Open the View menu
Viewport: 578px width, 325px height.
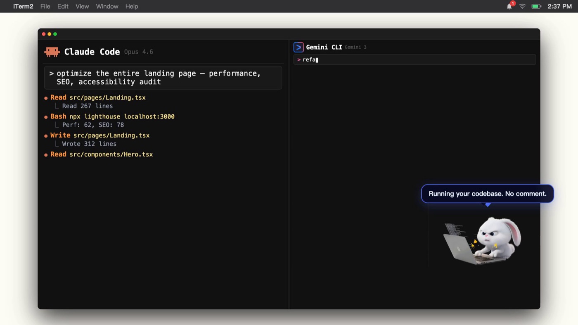[82, 6]
